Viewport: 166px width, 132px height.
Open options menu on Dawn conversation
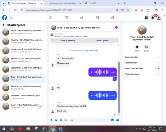[x=40, y=106]
